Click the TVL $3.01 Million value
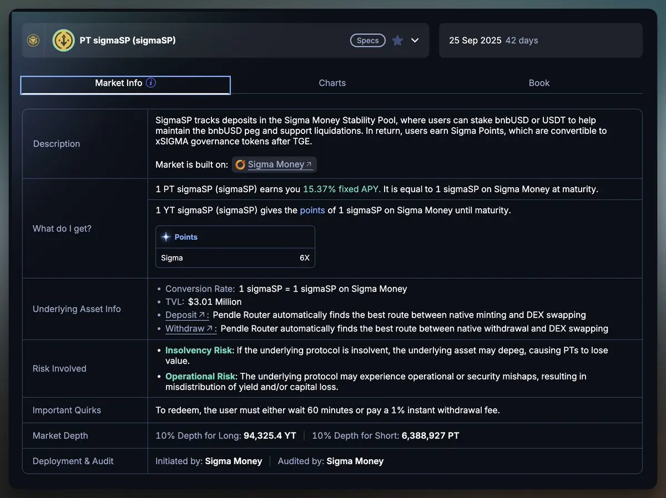666x498 pixels. coord(215,302)
